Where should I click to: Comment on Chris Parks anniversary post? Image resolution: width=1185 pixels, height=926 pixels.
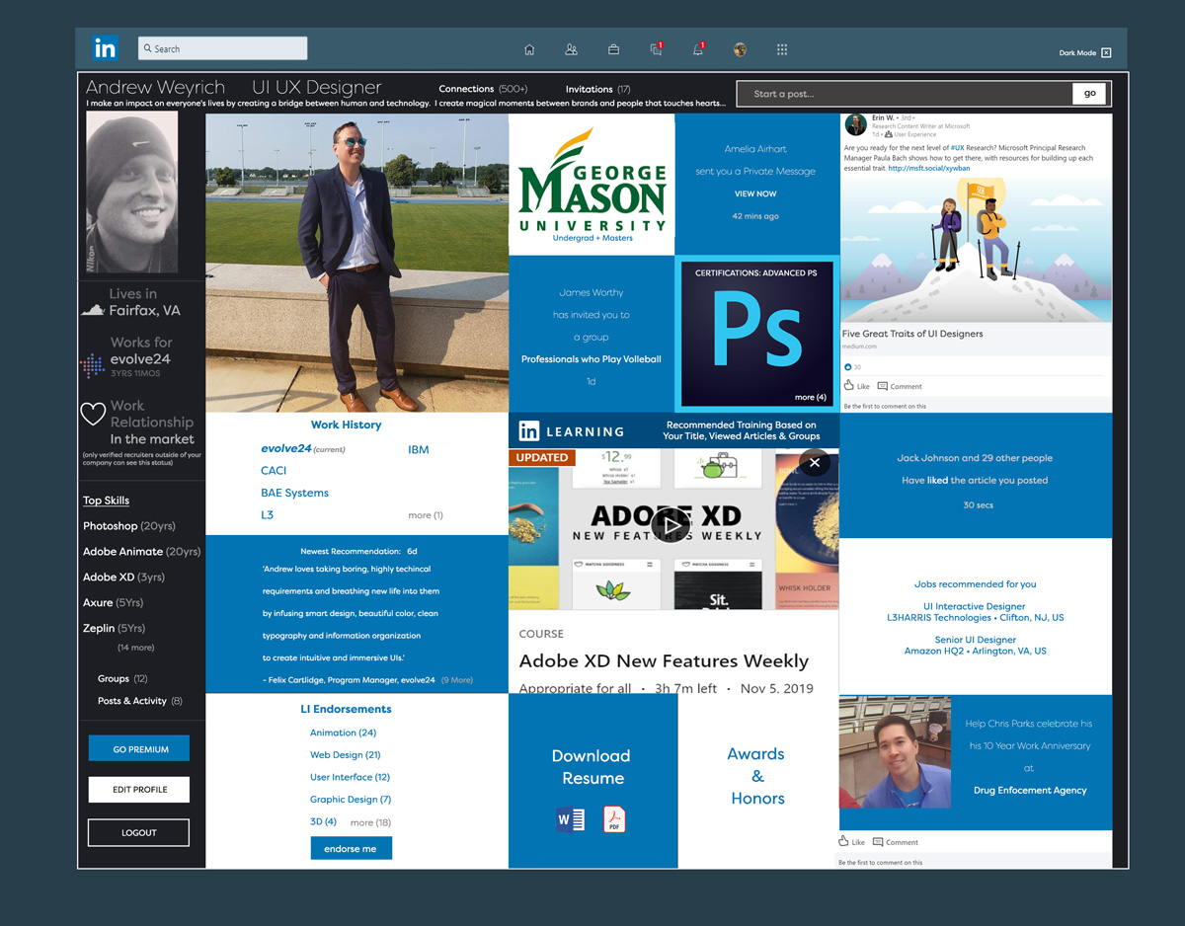(x=896, y=842)
